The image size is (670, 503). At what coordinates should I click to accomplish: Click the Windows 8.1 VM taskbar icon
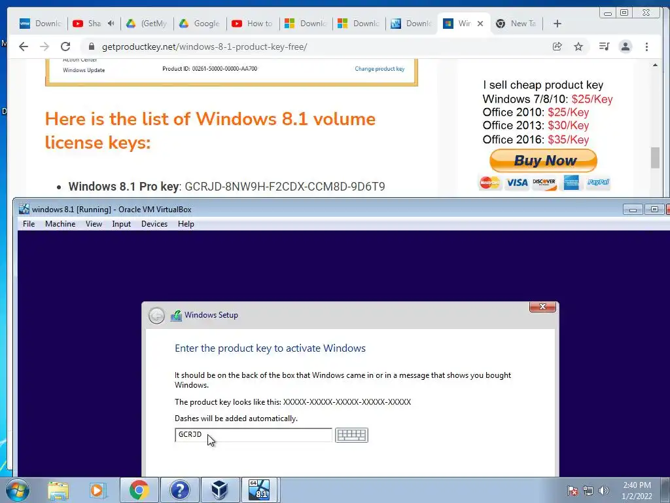click(x=259, y=491)
